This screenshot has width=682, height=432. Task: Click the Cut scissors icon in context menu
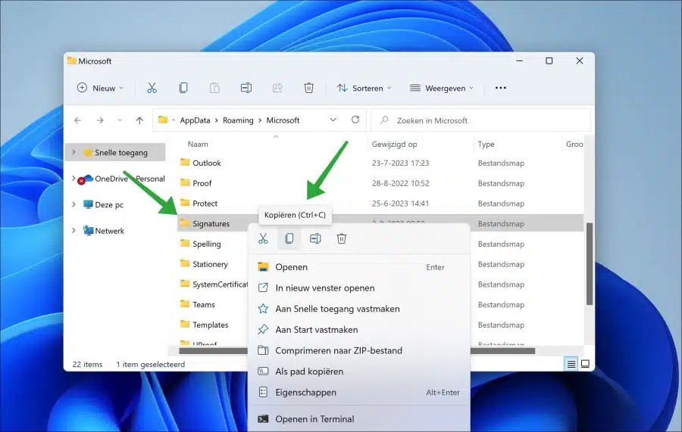[x=263, y=238]
